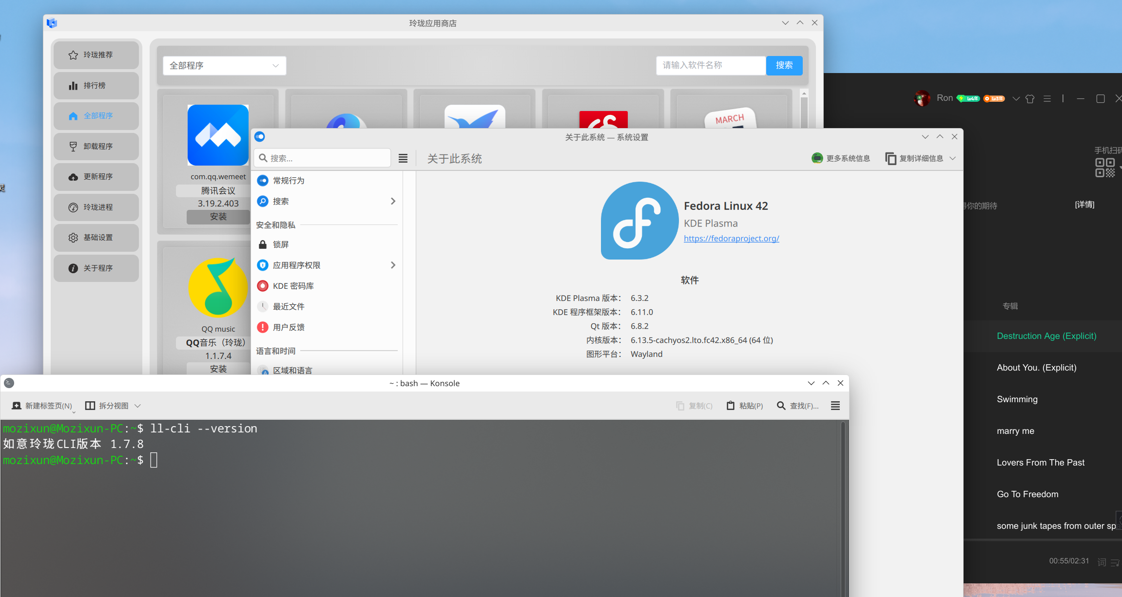
Task: Click the Konsole hamburger menu icon
Action: pyautogui.click(x=835, y=406)
